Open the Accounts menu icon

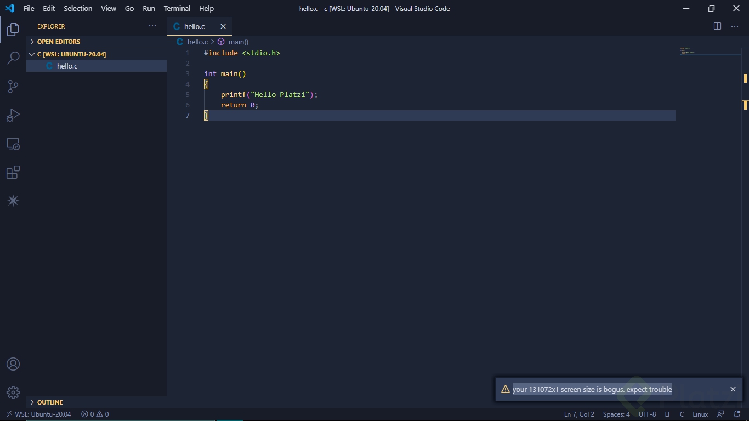(13, 364)
